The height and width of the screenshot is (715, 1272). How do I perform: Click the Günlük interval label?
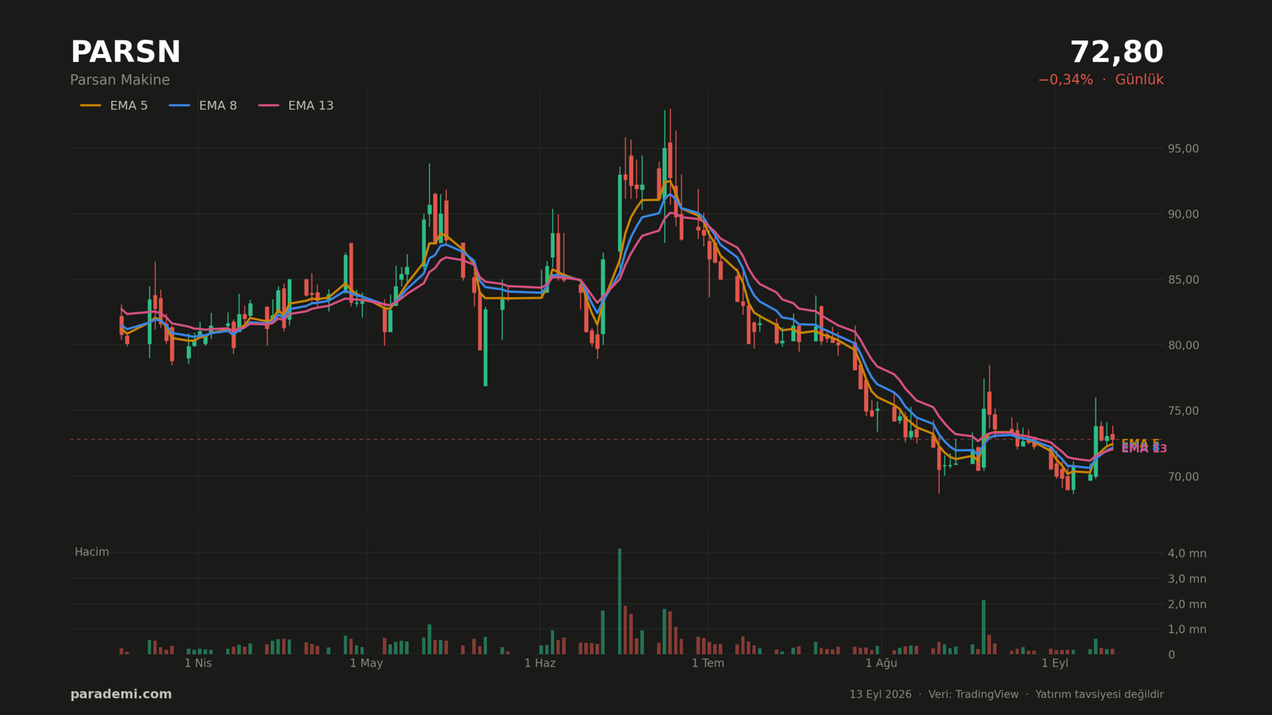(x=1139, y=80)
